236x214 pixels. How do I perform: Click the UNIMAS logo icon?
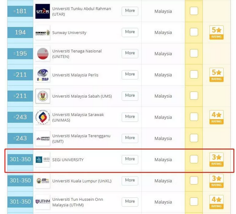(43, 117)
